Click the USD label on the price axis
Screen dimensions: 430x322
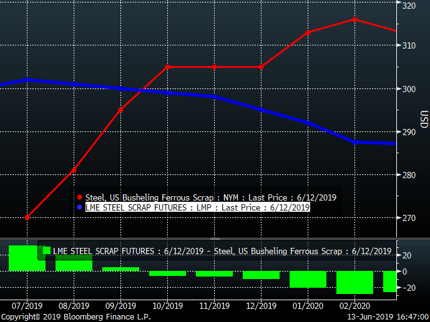pyautogui.click(x=424, y=118)
